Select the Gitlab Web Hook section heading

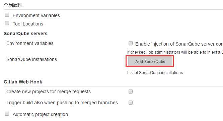(x=23, y=82)
